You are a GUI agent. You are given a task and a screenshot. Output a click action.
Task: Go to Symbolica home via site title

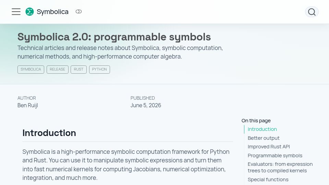point(52,12)
